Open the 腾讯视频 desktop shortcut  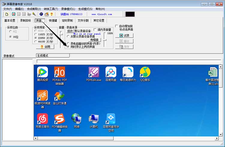pyautogui.click(x=43, y=74)
